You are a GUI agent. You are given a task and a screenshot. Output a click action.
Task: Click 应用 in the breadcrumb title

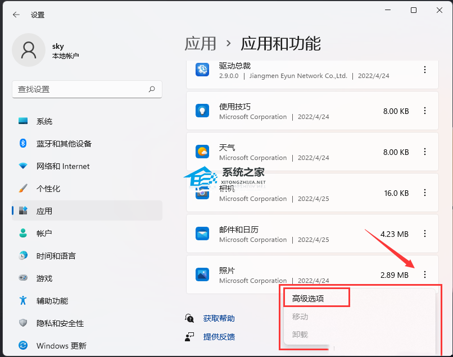tap(200, 44)
